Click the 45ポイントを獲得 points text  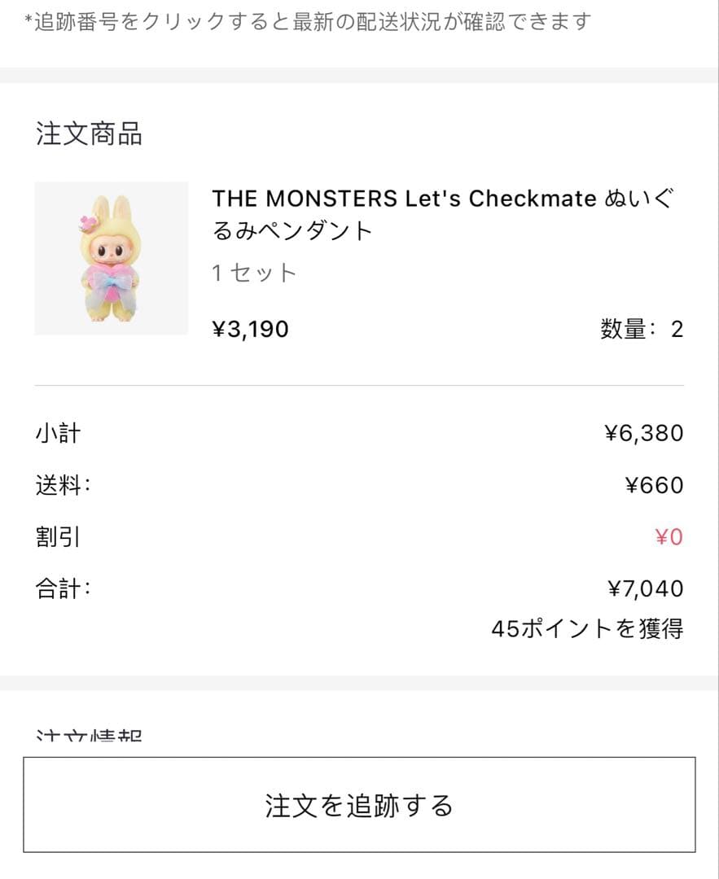[x=587, y=628]
